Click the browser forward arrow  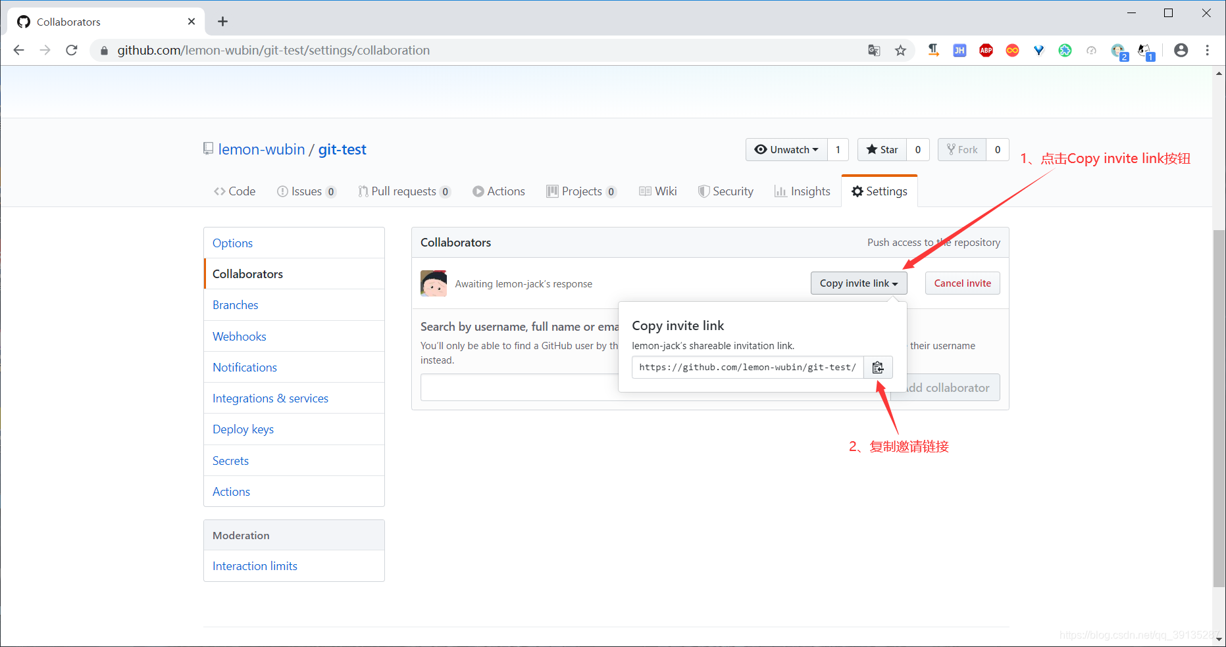[45, 50]
